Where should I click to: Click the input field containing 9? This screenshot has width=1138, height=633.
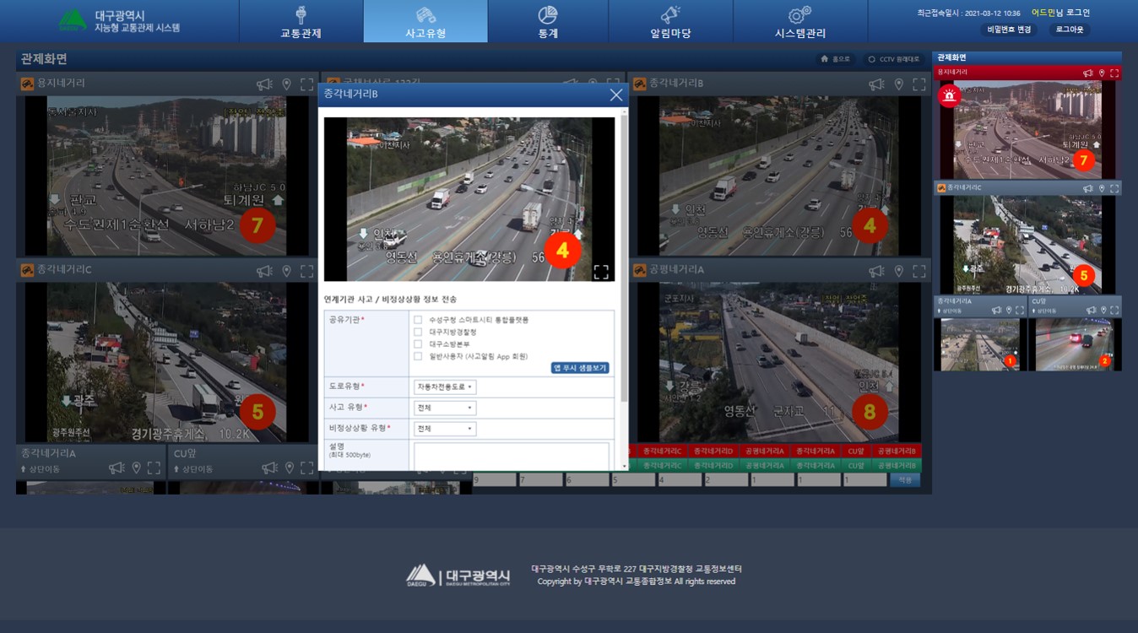494,479
